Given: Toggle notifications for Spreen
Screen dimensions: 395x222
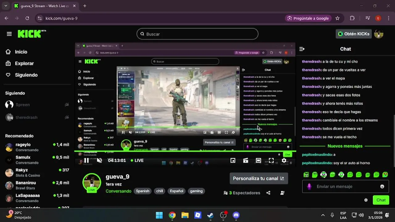Looking at the screenshot, I should coord(67,105).
